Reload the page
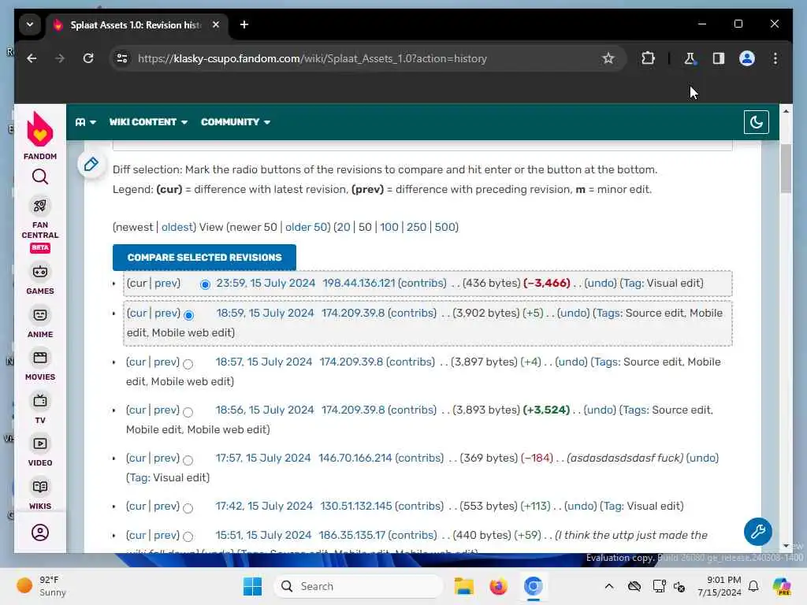This screenshot has height=605, width=807. [x=88, y=58]
